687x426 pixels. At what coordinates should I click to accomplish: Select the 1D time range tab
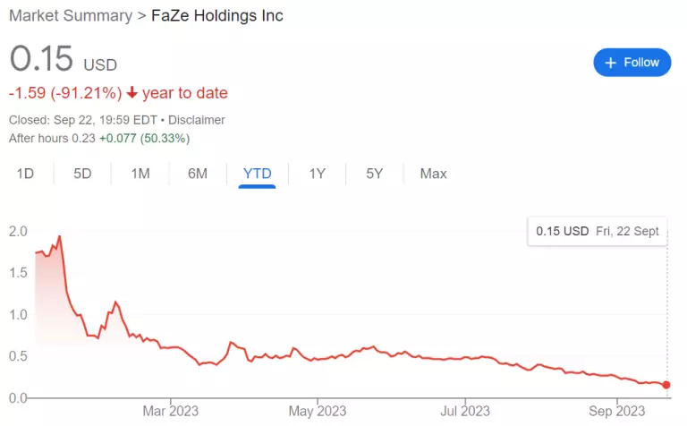coord(25,174)
